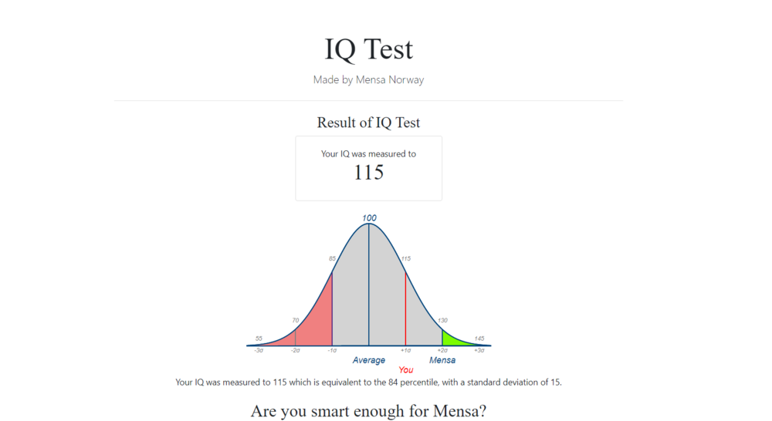
Task: Click the IQ Test main heading
Action: click(368, 49)
